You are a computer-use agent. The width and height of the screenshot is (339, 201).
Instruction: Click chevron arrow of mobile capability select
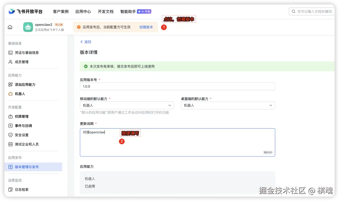click(170, 105)
